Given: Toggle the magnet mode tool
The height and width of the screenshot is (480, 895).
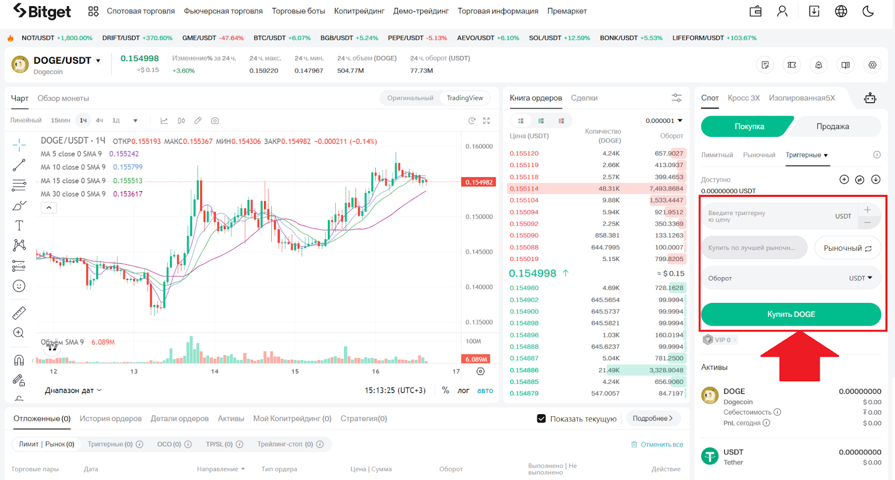Looking at the screenshot, I should [19, 360].
